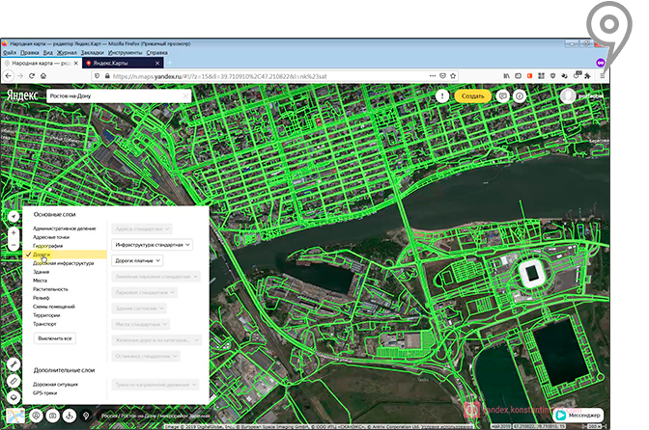Click the compass geolocation button on map
The image size is (649, 430).
pos(14,216)
